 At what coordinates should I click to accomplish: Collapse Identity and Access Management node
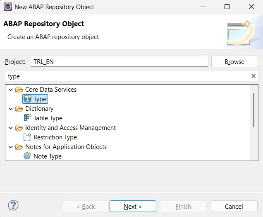click(x=11, y=127)
